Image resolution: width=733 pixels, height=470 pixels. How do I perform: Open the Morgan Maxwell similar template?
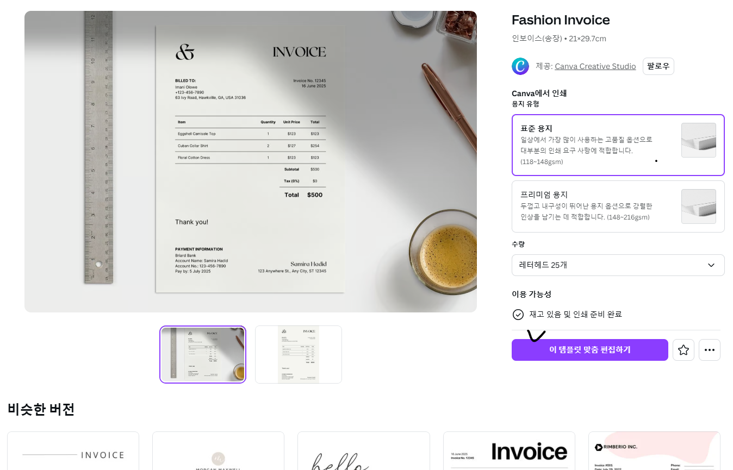point(219,451)
